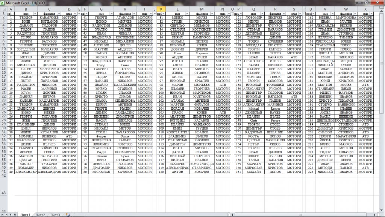Select cell БИЛЯНА in column V
The image size is (385, 217).
(x=325, y=17)
